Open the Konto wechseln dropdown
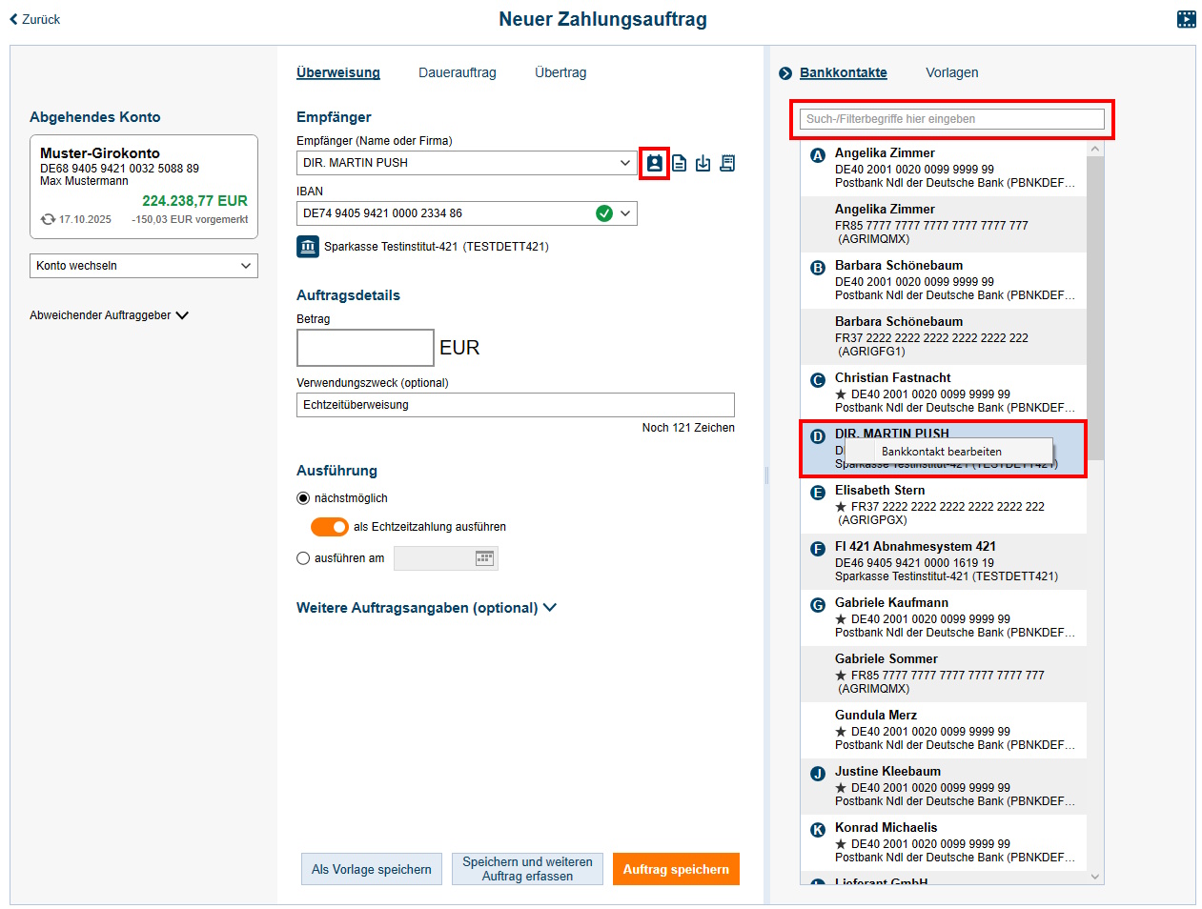Viewport: 1202px width, 909px height. tap(143, 266)
